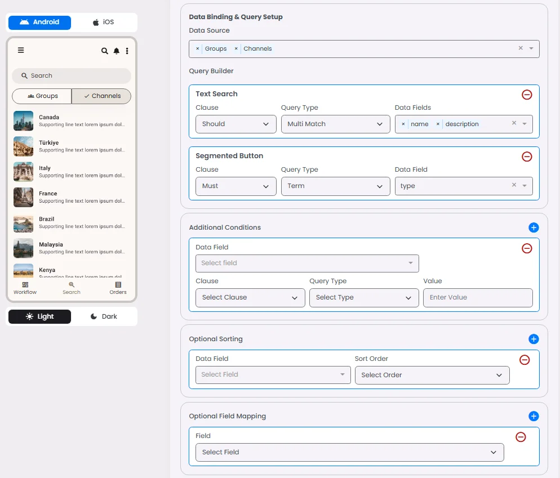Go to the Orders tab in preview
Screen dimensions: 560x478
click(118, 288)
